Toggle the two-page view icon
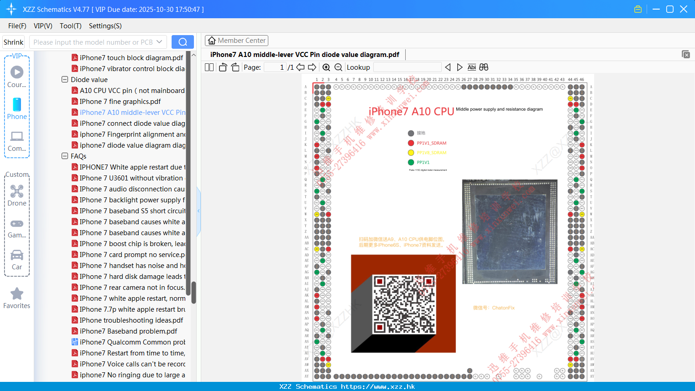This screenshot has width=695, height=391. click(209, 67)
